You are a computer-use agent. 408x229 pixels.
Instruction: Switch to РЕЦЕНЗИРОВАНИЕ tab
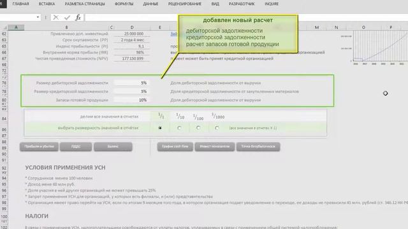(184, 4)
